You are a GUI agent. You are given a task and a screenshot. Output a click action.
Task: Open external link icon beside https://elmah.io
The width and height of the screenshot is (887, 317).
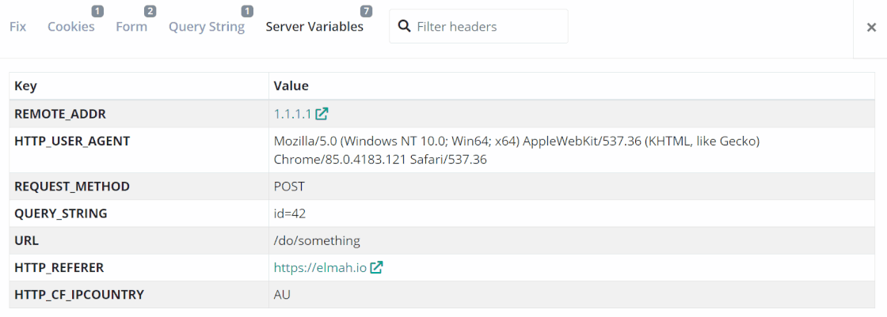coord(377,267)
